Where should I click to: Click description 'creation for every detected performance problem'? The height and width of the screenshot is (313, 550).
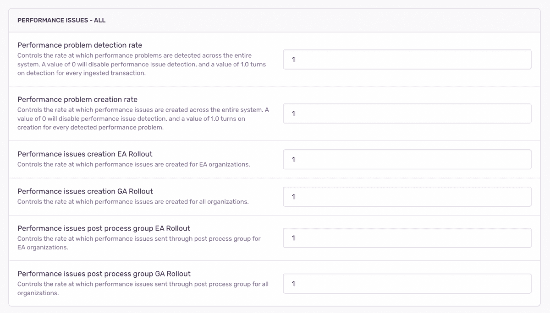pyautogui.click(x=143, y=119)
